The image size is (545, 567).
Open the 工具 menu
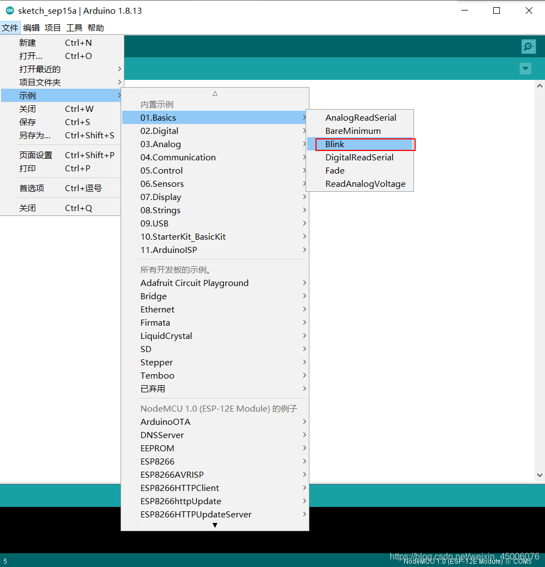(74, 28)
